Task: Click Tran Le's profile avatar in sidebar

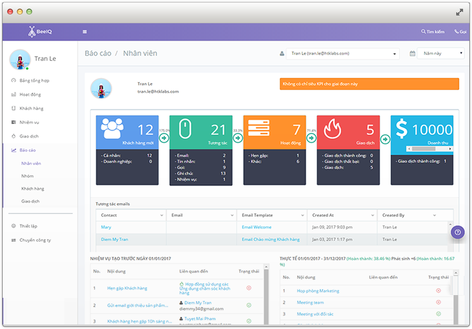Action: tap(20, 60)
